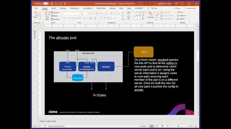Click the Clear All Formatting icon
The height and width of the screenshot is (129, 231).
point(97,14)
